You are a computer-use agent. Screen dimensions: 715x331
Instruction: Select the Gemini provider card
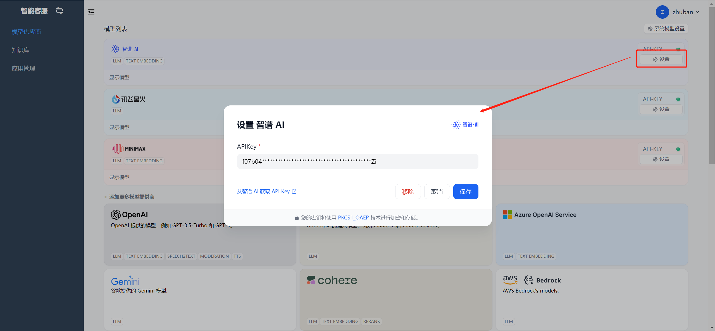(x=200, y=300)
